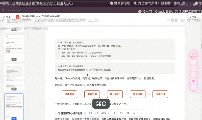Click the red PDF file icon
Screen dimensions: 202x120
point(18,17)
